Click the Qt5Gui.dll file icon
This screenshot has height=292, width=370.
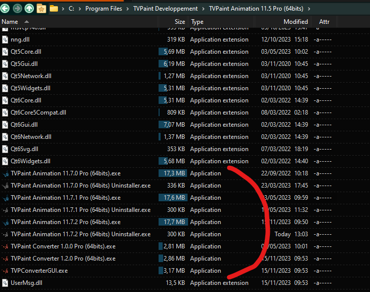[x=5, y=64]
